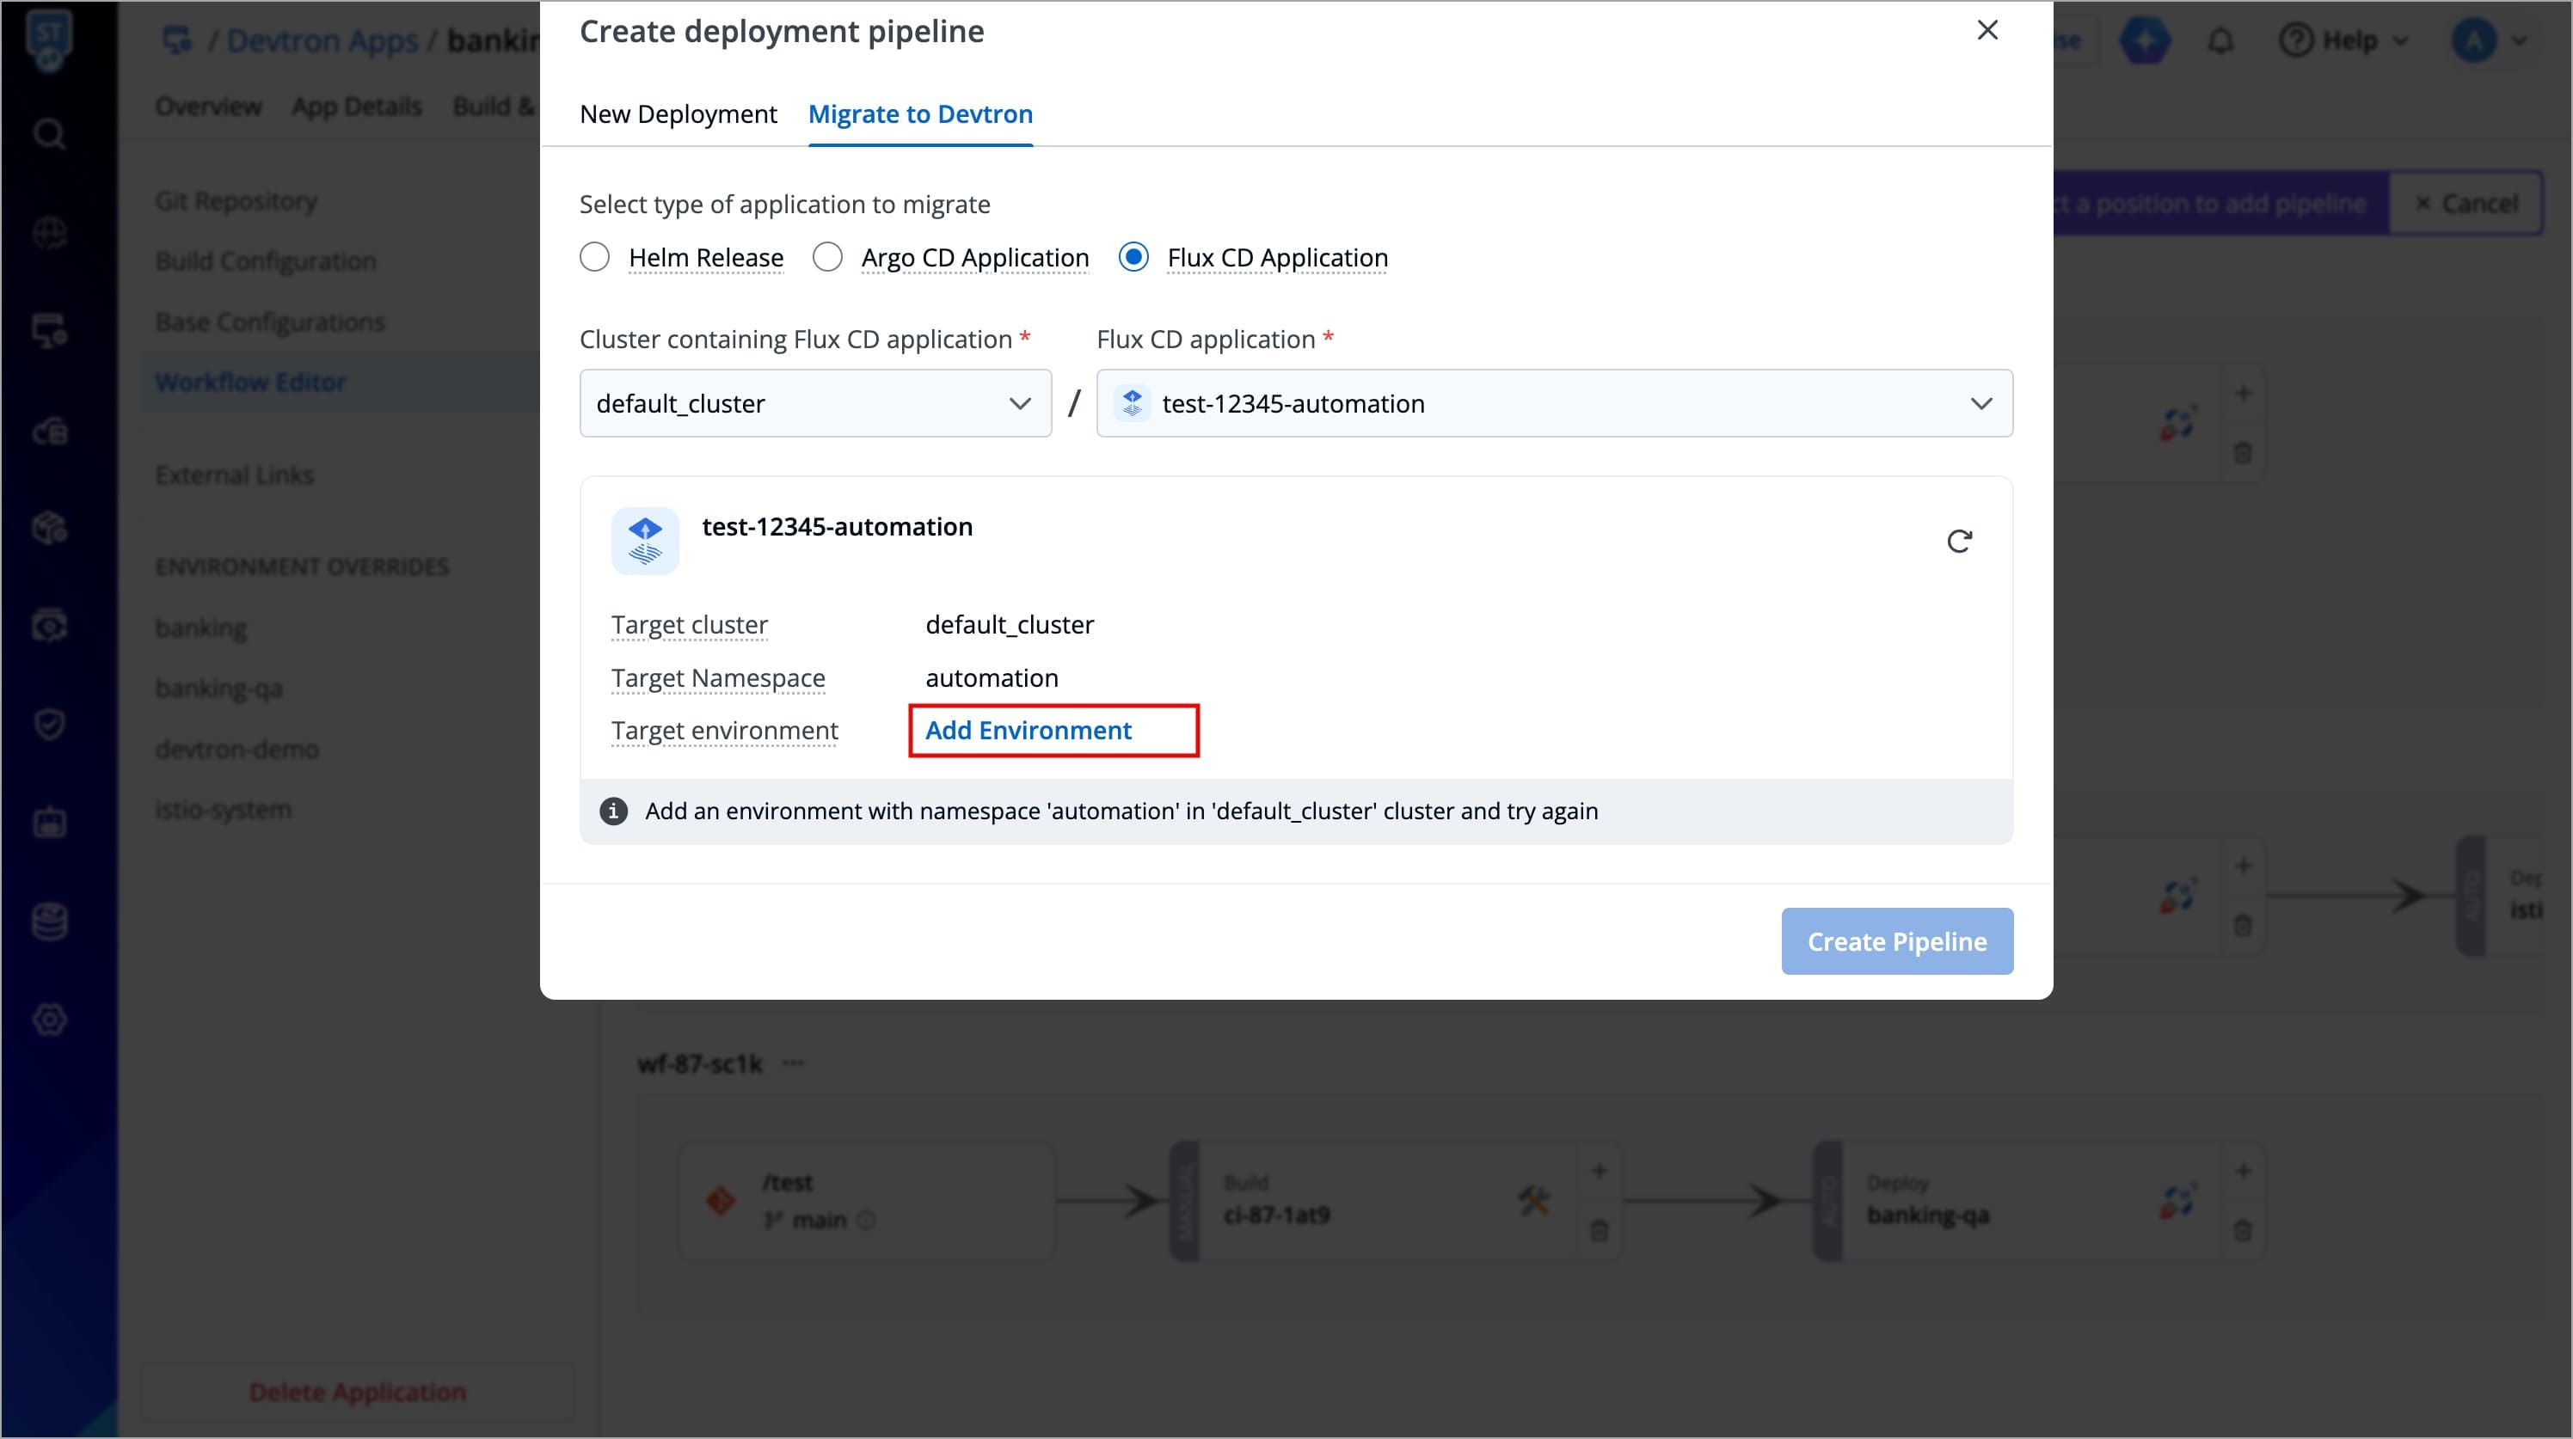
Task: Switch to the Migrate to Devtron tab
Action: (920, 113)
